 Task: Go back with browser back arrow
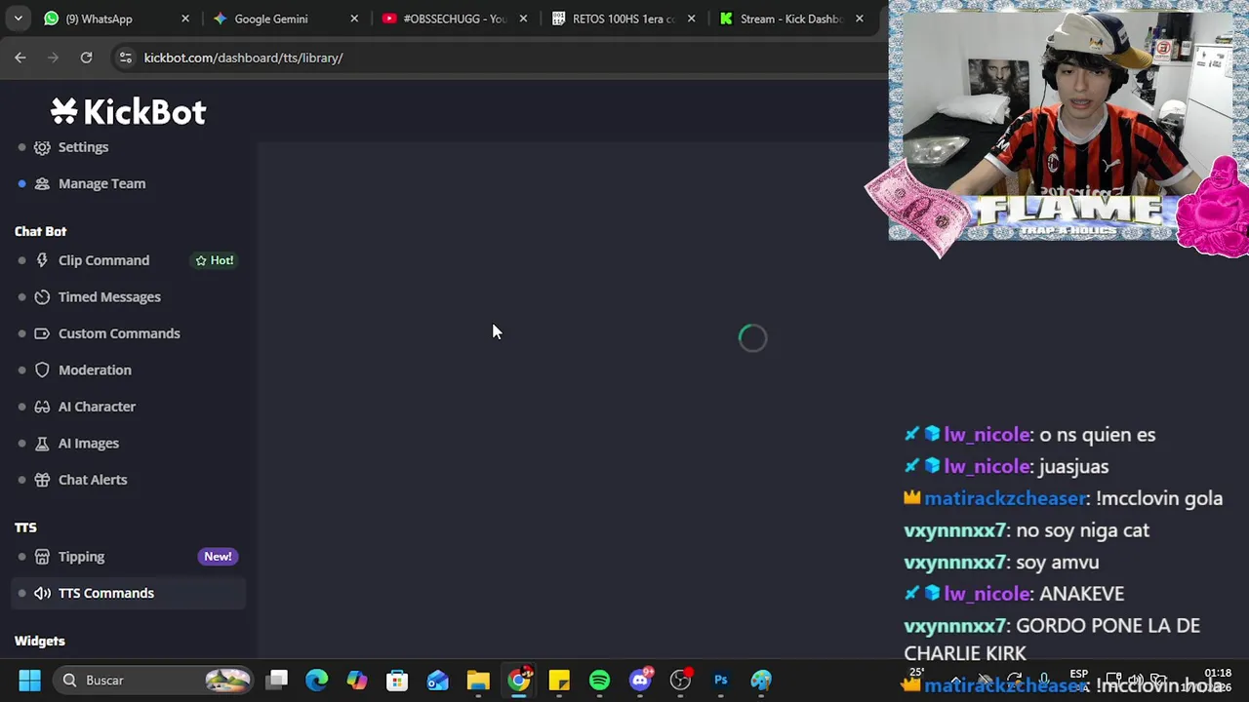pyautogui.click(x=20, y=58)
